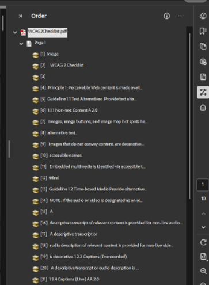Select the Page 1 entry
Image resolution: width=209 pixels, height=286 pixels.
[40, 43]
